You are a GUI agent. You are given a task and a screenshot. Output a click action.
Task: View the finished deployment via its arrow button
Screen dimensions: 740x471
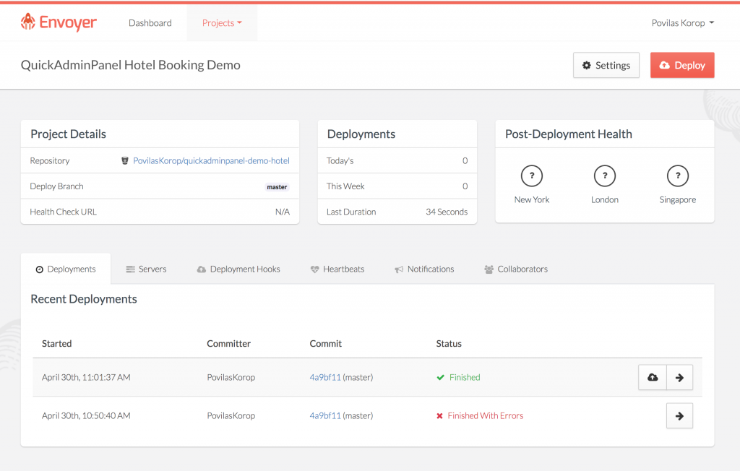point(679,376)
